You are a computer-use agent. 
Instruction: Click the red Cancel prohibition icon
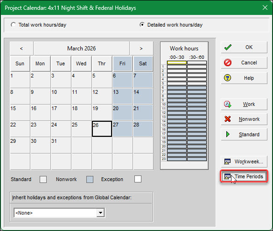pyautogui.click(x=228, y=63)
